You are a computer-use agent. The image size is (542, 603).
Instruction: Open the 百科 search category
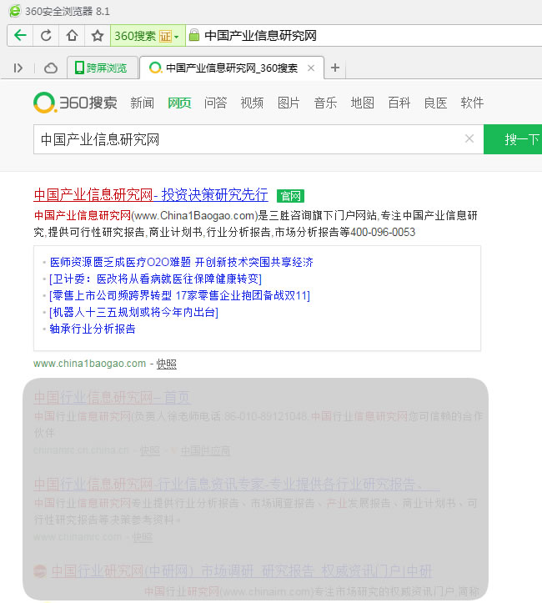click(399, 103)
